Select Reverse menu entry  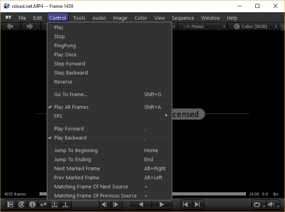109,82
